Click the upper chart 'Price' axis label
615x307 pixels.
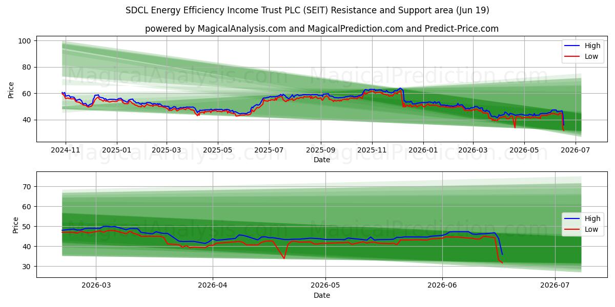11,90
